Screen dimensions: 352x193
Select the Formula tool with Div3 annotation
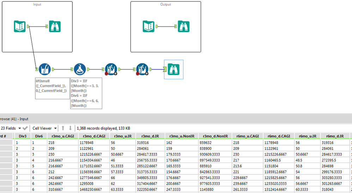80,69
